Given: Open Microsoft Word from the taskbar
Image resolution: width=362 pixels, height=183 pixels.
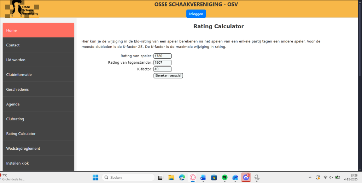Looking at the screenshot, I should pos(203,177).
